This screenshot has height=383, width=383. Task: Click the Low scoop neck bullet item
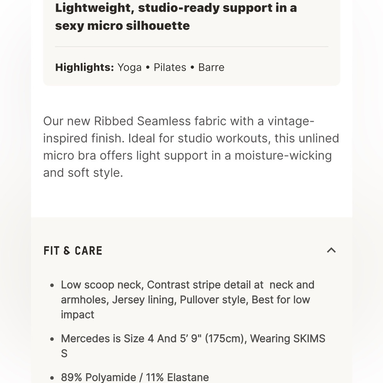[188, 300]
